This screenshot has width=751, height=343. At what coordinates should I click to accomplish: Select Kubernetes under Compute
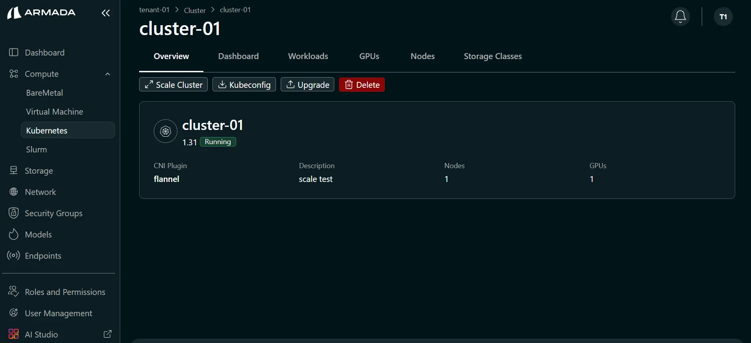(68, 130)
